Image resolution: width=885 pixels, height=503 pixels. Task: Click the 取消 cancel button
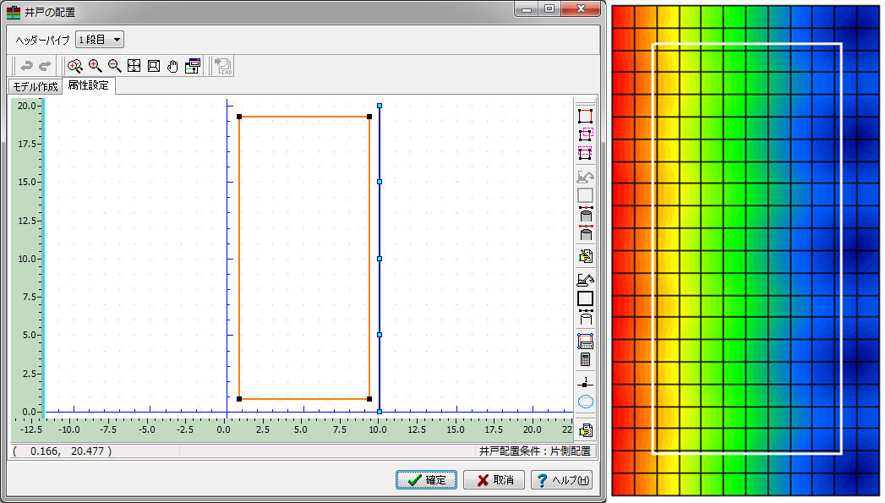click(494, 480)
